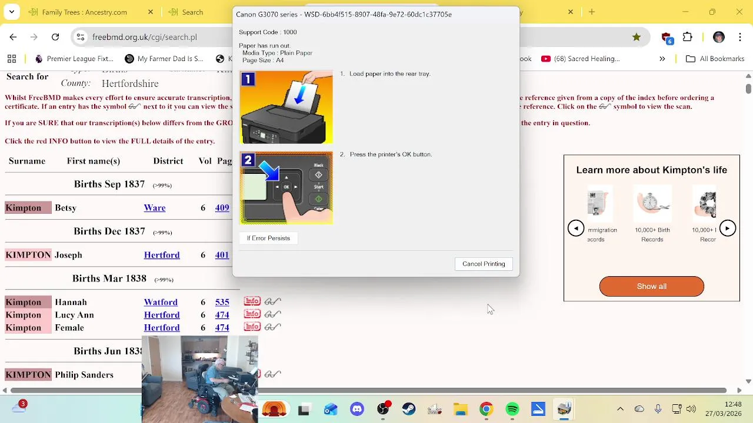Open Google Chrome from the taskbar

486,409
